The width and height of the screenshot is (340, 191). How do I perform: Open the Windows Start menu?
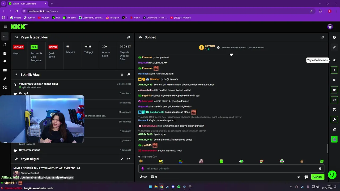[150, 187]
